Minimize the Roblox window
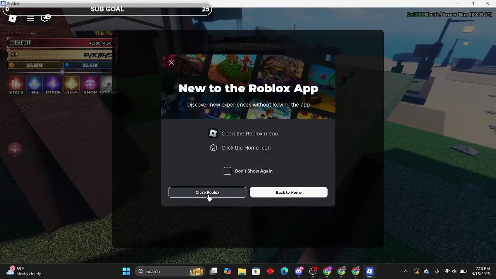The image size is (496, 279). (x=457, y=3)
